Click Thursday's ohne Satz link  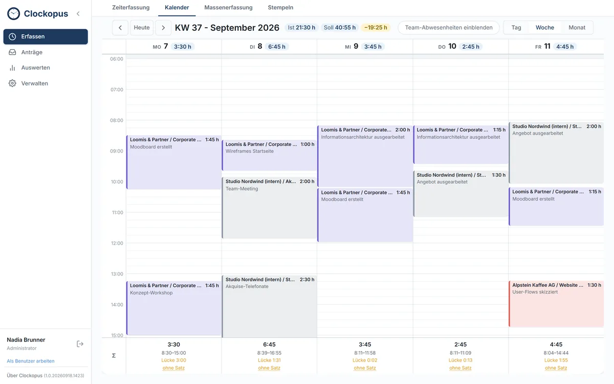[x=461, y=368]
